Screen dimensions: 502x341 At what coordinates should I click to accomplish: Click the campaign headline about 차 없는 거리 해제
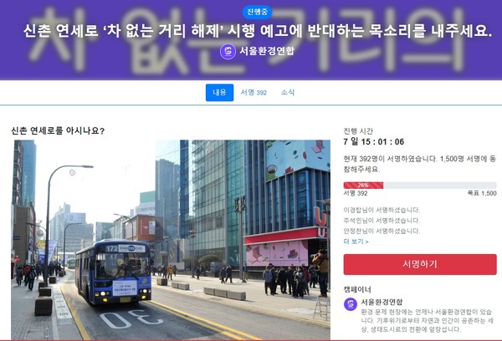[x=258, y=31]
